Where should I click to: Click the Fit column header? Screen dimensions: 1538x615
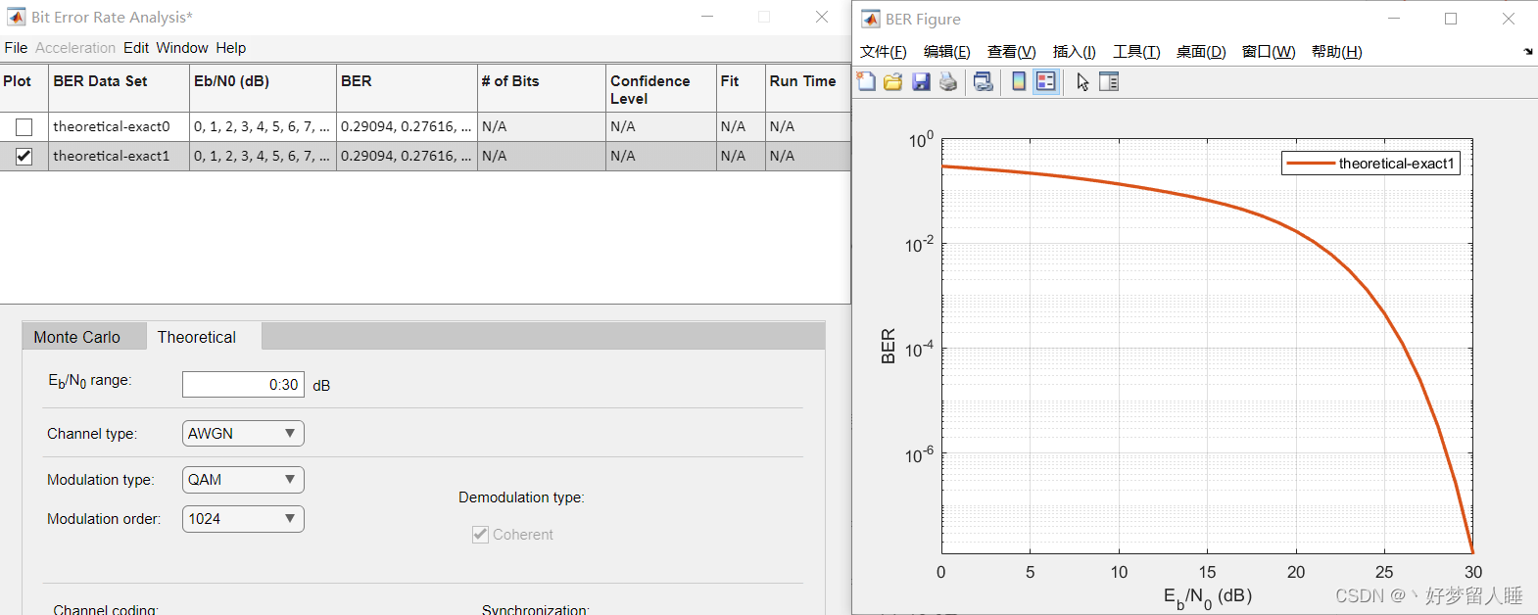pyautogui.click(x=741, y=87)
